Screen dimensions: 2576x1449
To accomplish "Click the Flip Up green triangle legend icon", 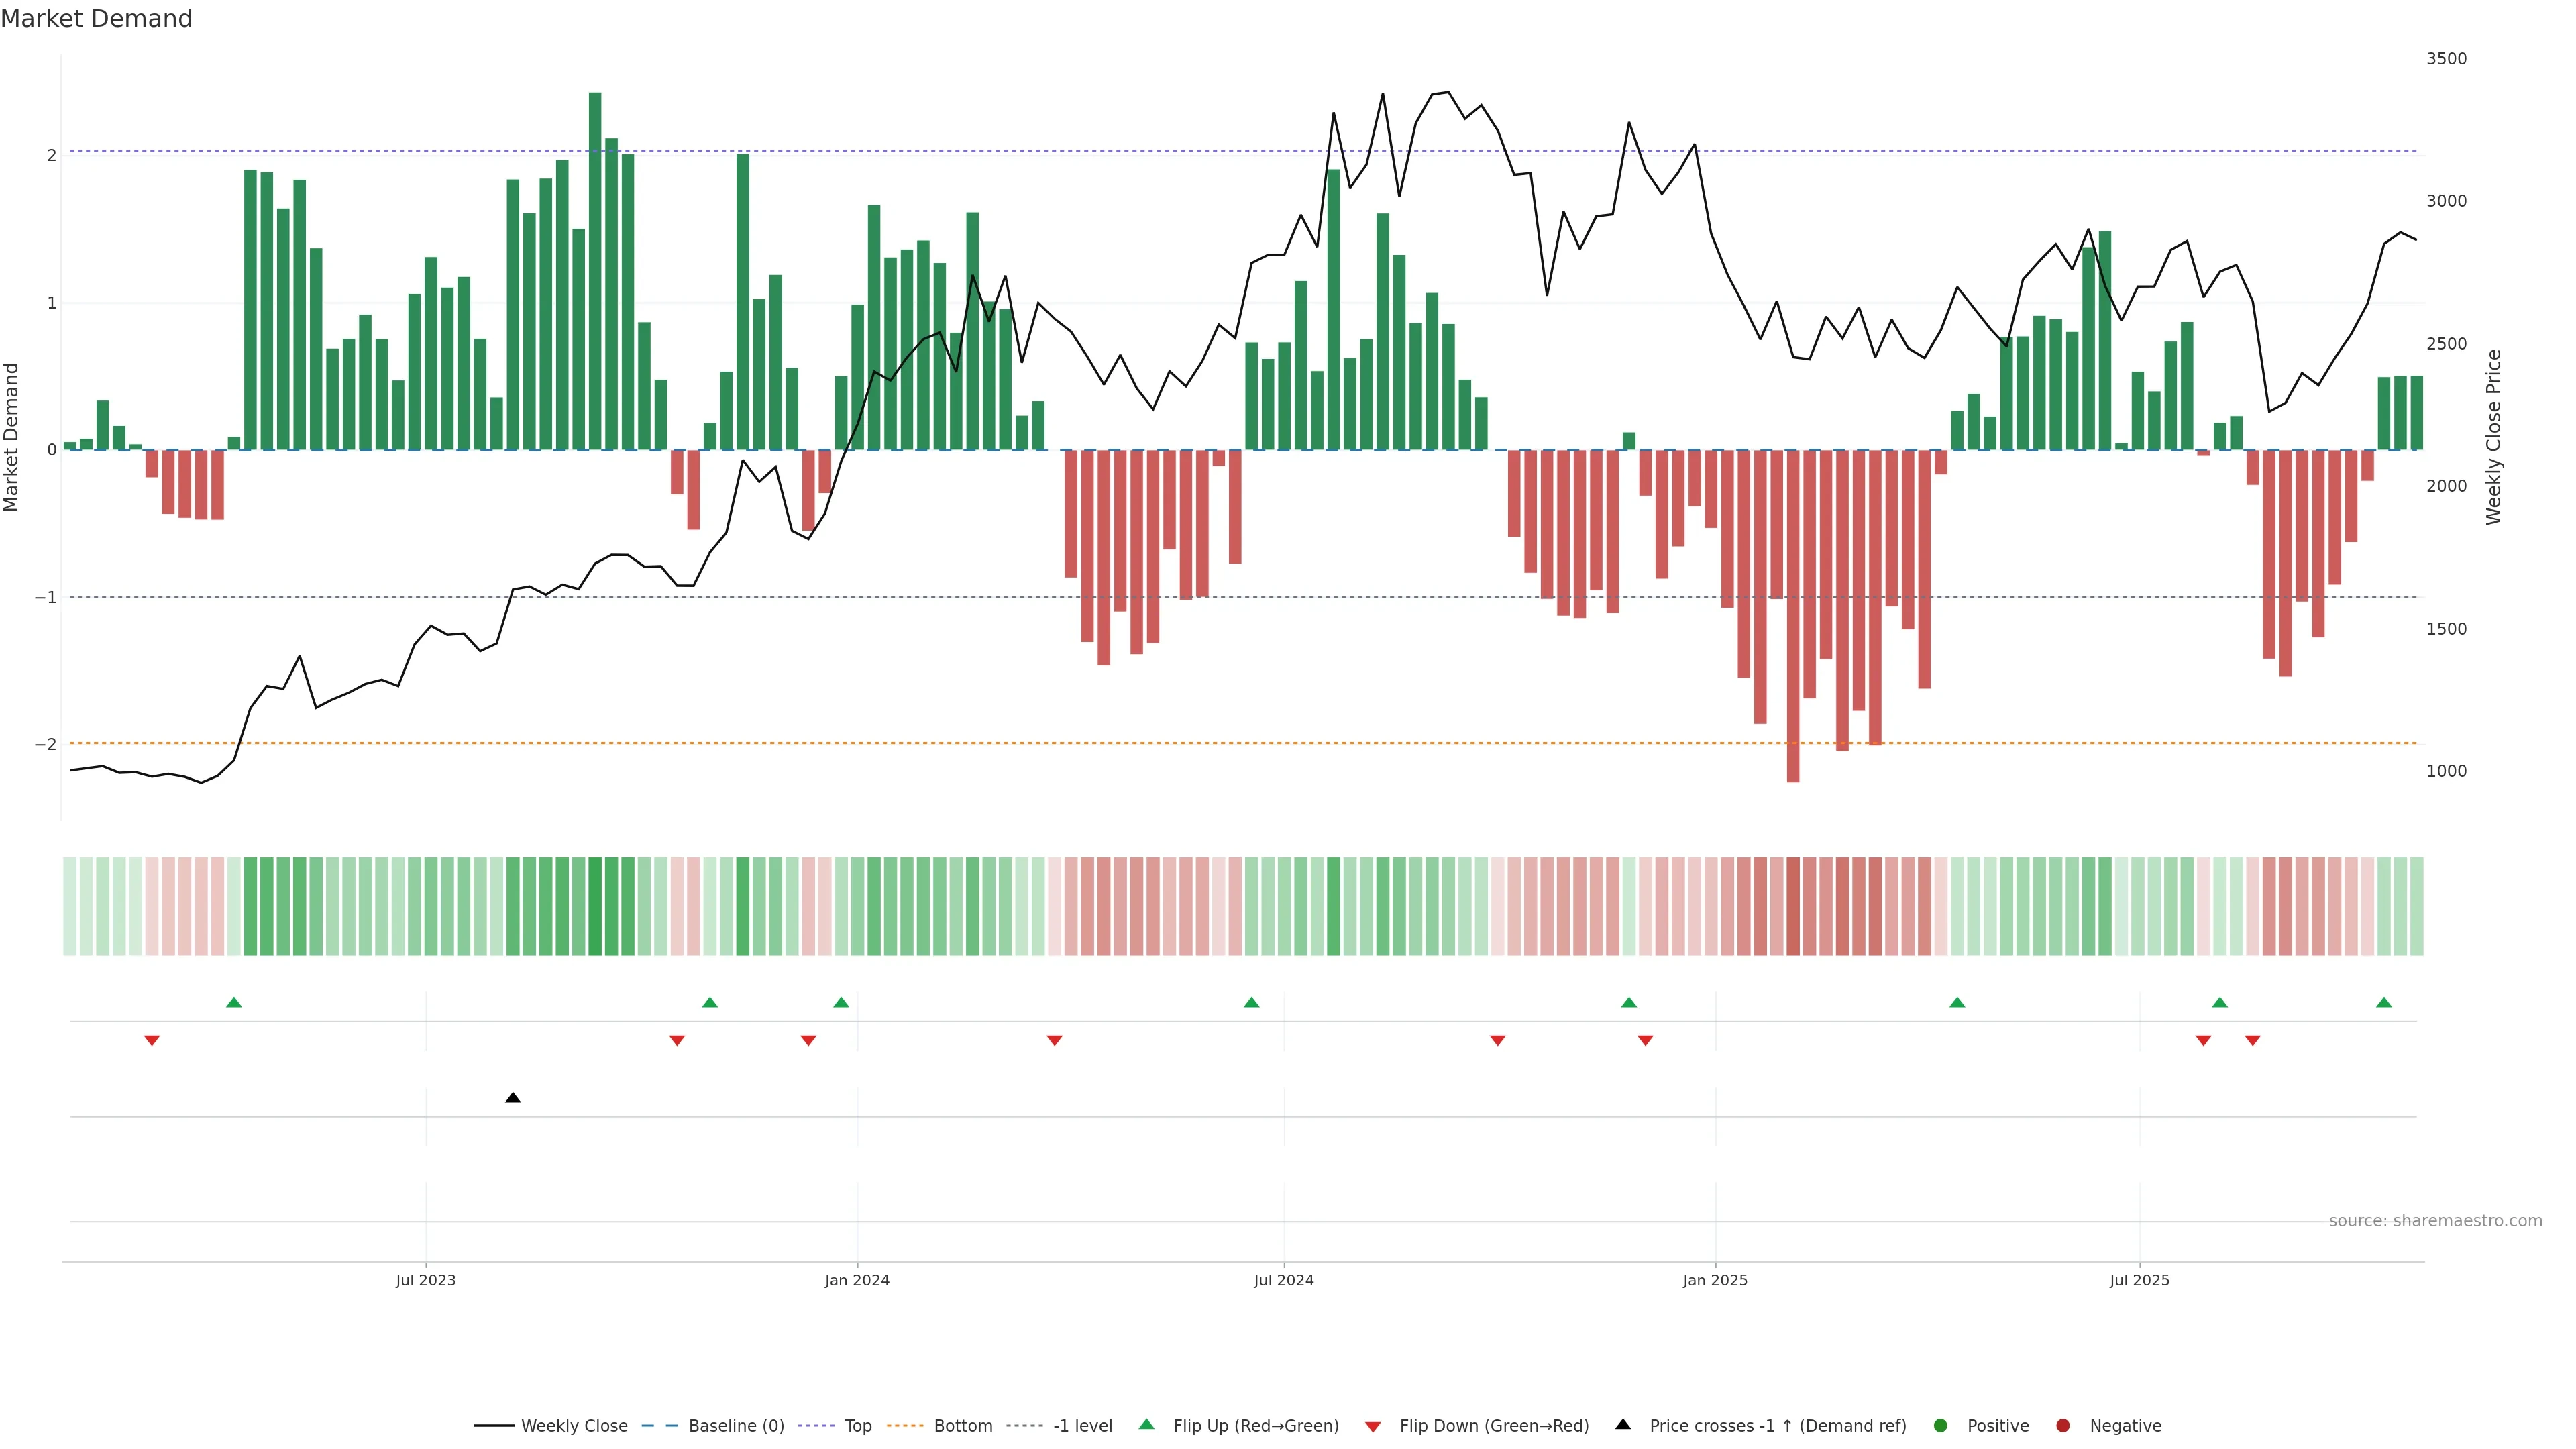I will click(x=1147, y=1425).
